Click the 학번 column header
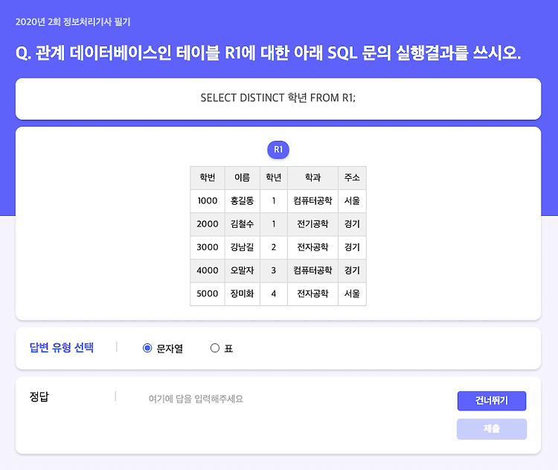This screenshot has height=470, width=558. (x=208, y=177)
